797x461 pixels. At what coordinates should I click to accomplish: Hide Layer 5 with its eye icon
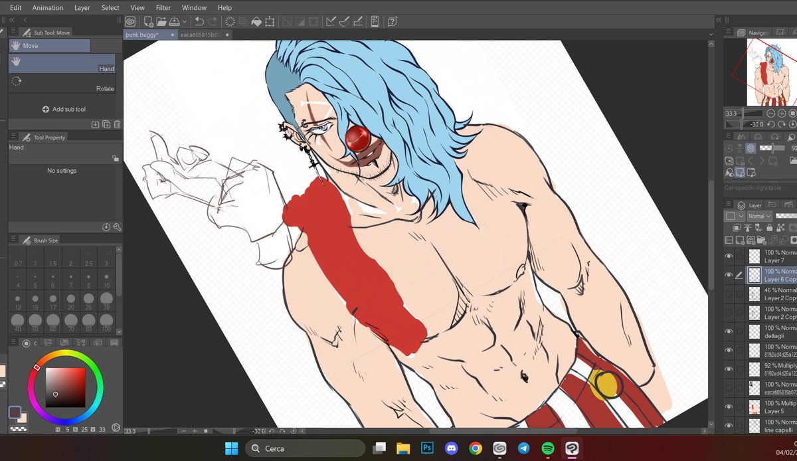click(x=729, y=407)
